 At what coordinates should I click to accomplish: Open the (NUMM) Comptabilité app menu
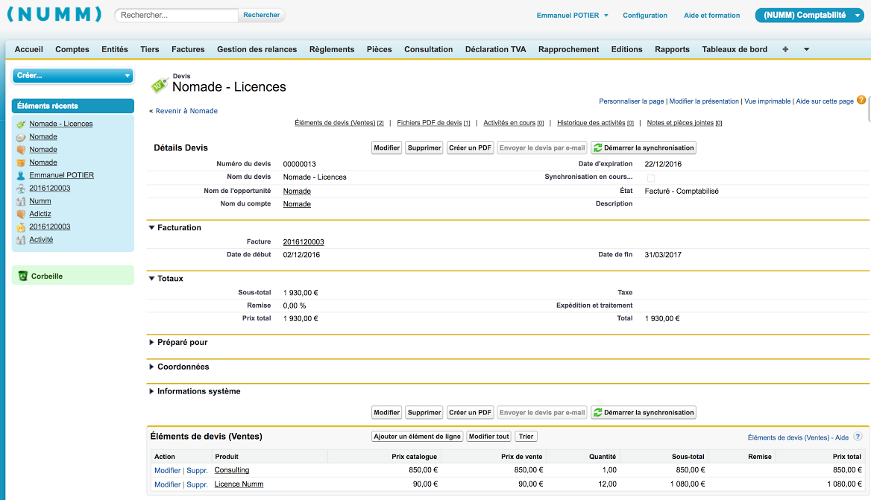(809, 15)
